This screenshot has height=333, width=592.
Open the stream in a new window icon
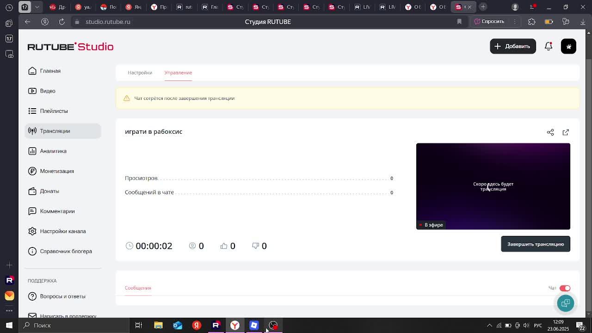pyautogui.click(x=566, y=132)
